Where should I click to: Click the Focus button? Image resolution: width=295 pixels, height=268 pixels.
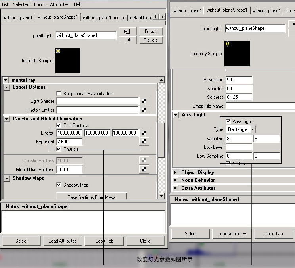pyautogui.click(x=151, y=31)
